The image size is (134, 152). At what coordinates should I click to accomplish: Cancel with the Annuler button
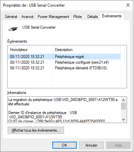click(91, 145)
